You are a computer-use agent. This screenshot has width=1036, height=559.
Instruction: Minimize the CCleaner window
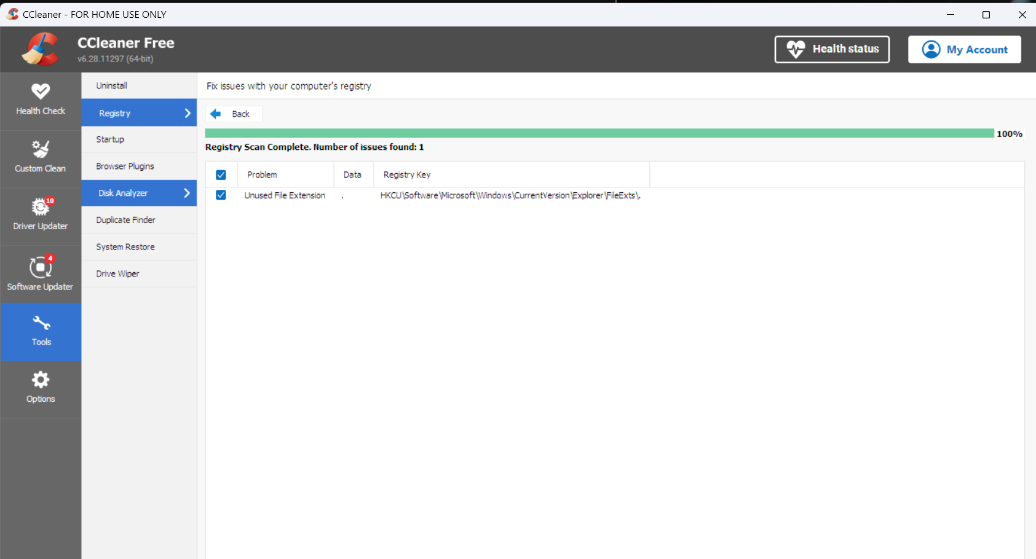tap(951, 14)
